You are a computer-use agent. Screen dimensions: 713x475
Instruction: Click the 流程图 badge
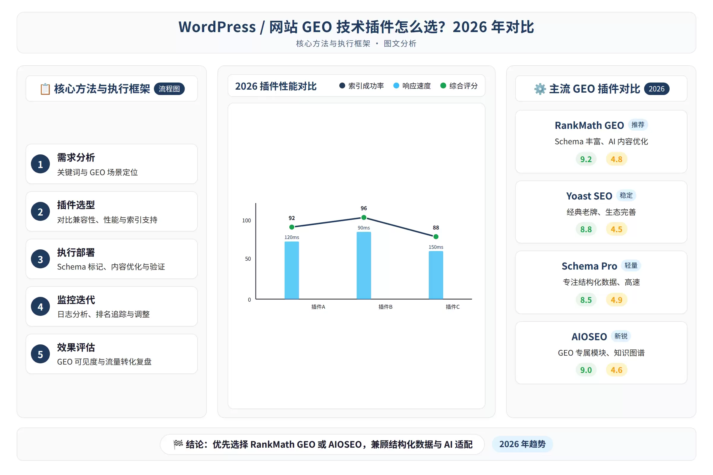(169, 89)
